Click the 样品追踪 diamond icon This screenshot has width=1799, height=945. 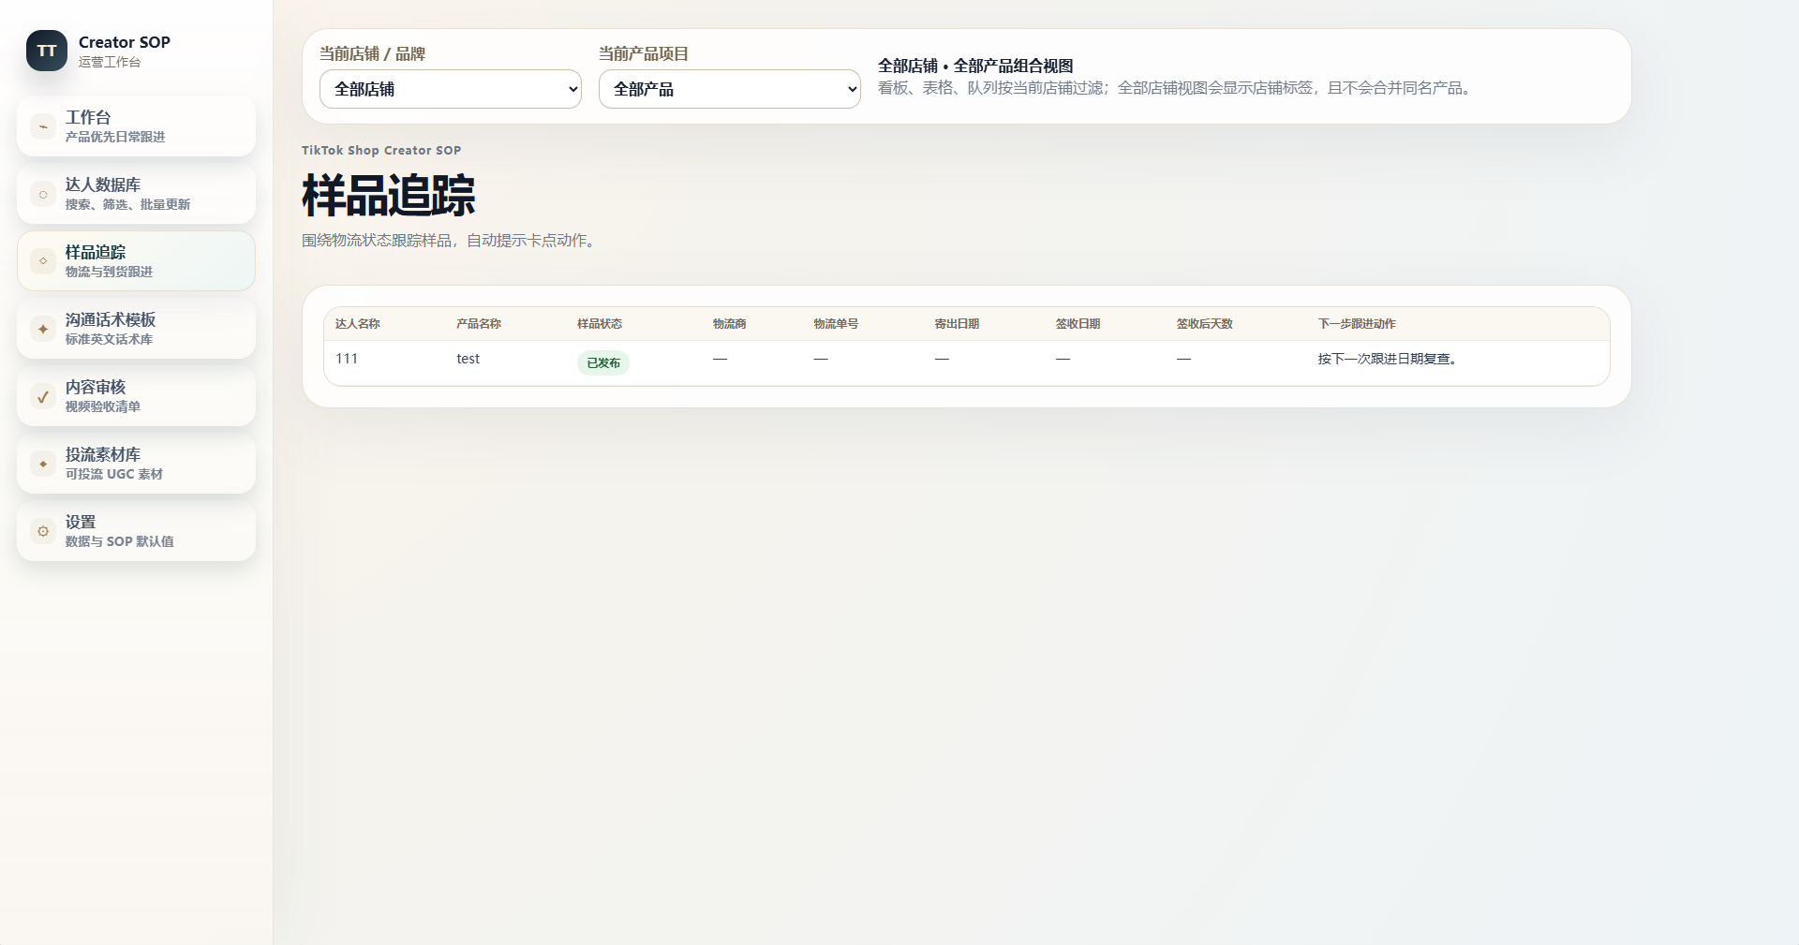click(43, 261)
